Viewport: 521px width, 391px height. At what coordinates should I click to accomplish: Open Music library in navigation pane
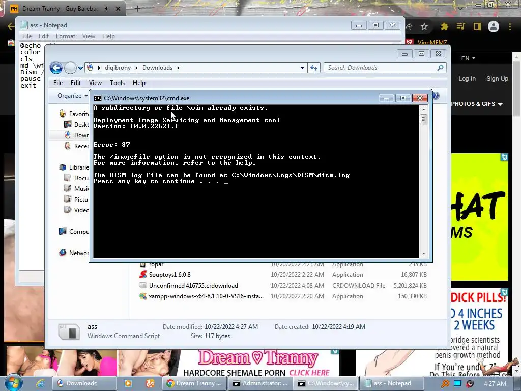(77, 188)
